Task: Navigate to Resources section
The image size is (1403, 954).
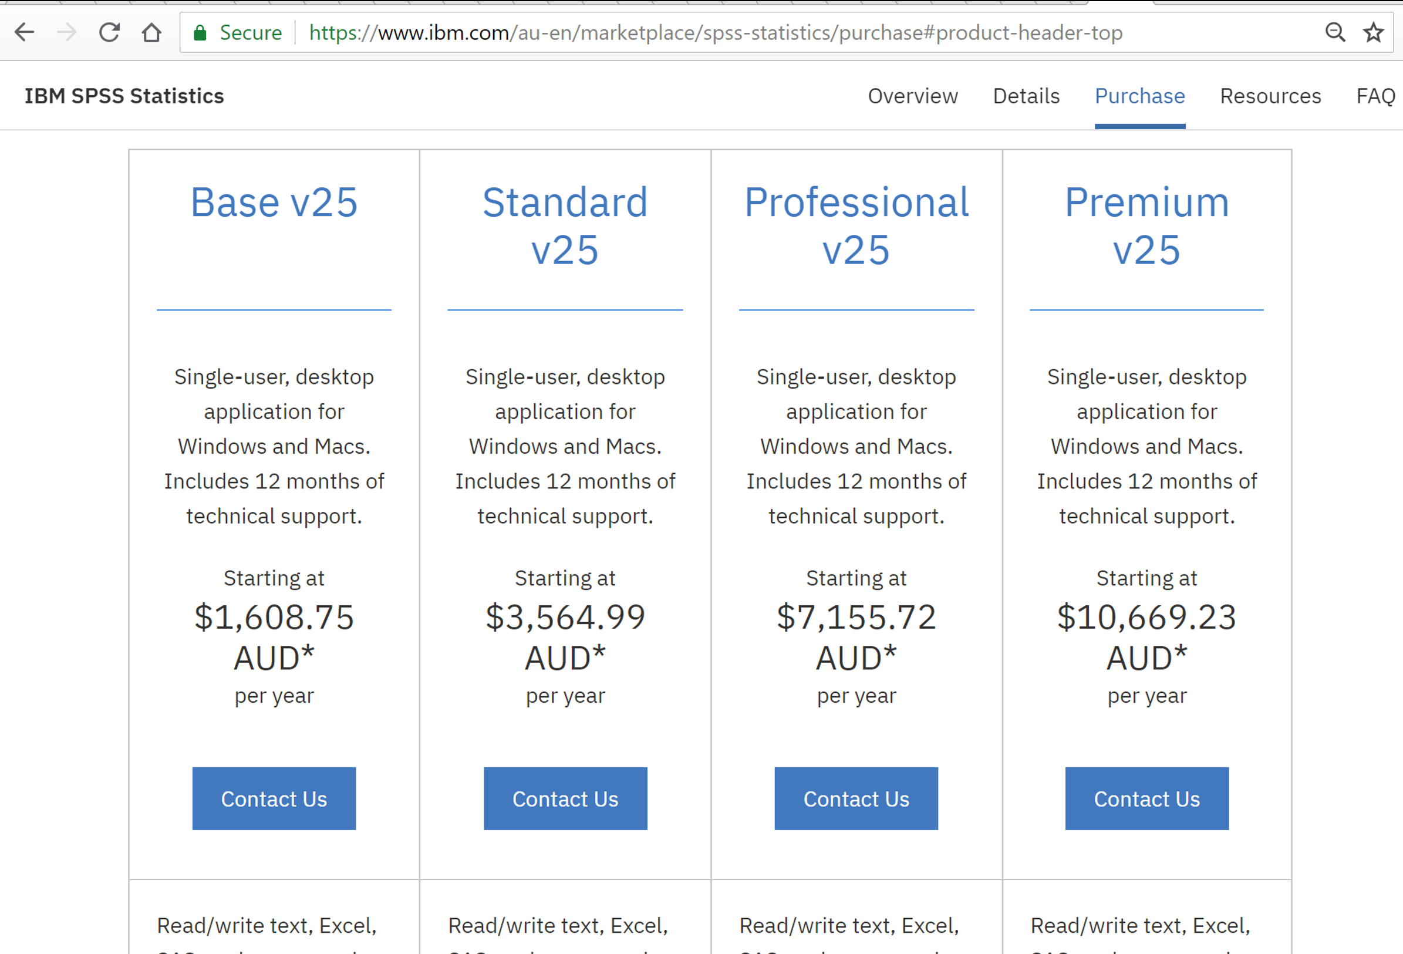Action: [1269, 97]
